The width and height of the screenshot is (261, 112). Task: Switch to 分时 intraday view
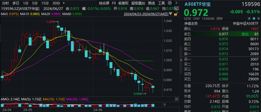tap(5, 3)
